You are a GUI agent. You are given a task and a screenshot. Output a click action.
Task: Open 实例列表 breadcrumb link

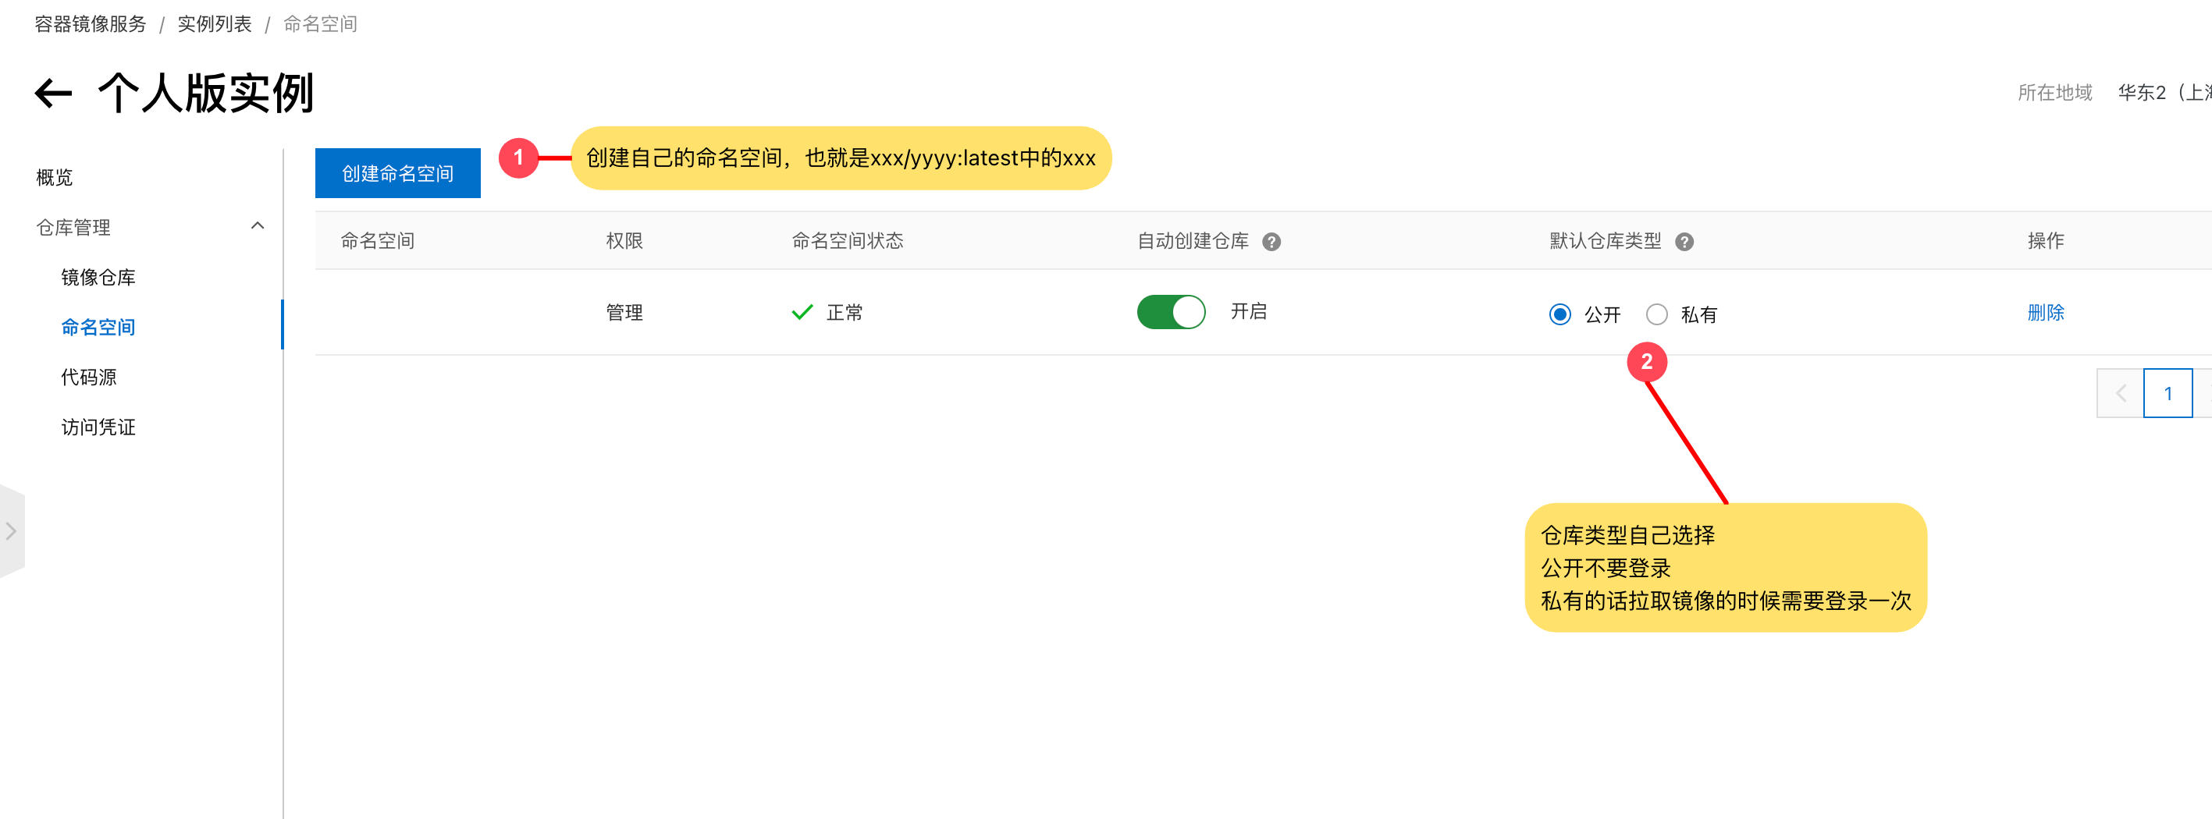point(215,24)
